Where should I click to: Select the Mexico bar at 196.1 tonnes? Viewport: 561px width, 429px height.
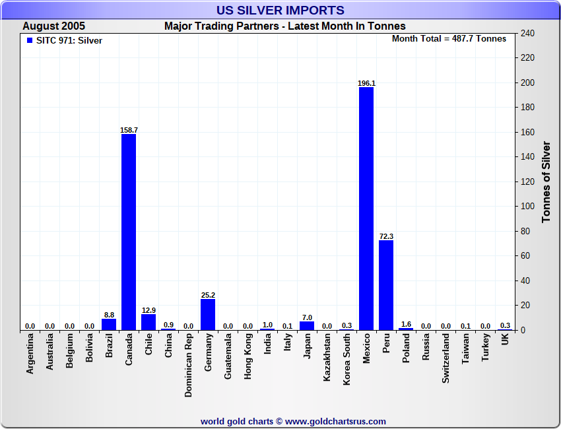coord(366,209)
